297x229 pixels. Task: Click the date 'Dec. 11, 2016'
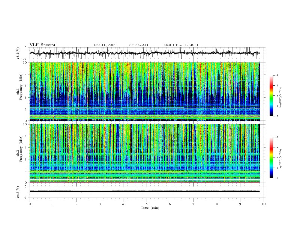(x=105, y=45)
